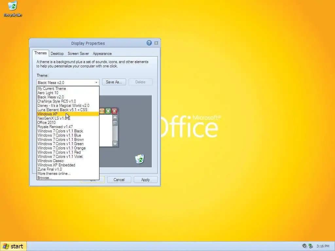Click the Delete button
This screenshot has width=335, height=251.
pos(140,82)
